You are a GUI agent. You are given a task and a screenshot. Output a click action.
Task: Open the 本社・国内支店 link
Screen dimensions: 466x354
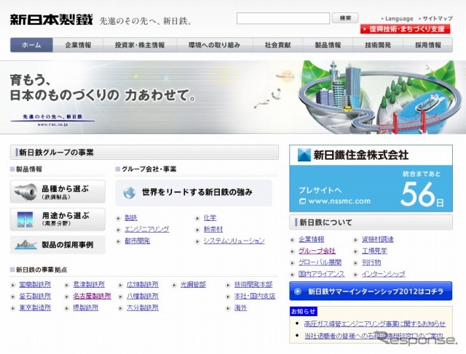[x=255, y=296]
